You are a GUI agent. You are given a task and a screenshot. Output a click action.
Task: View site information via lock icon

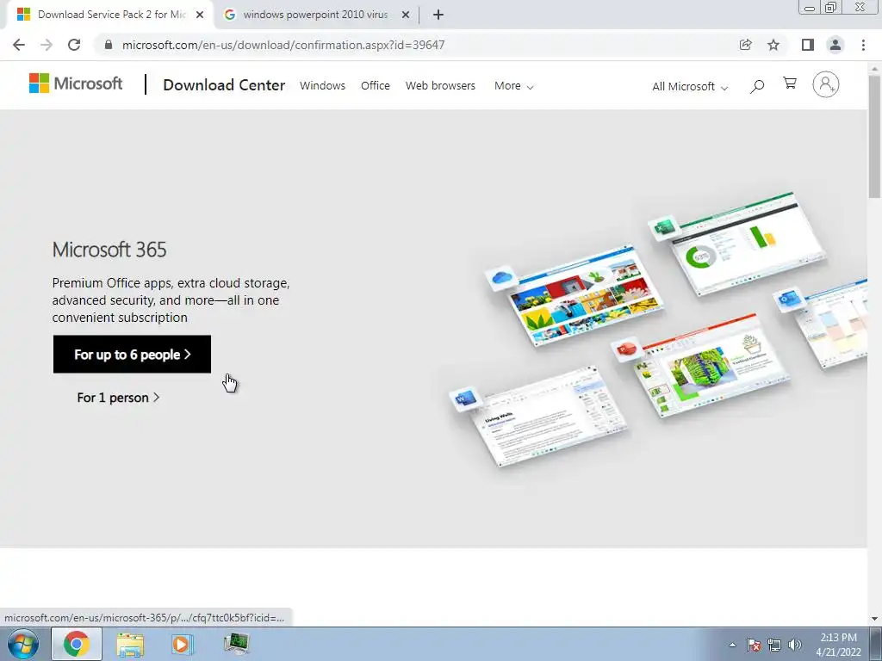[109, 45]
